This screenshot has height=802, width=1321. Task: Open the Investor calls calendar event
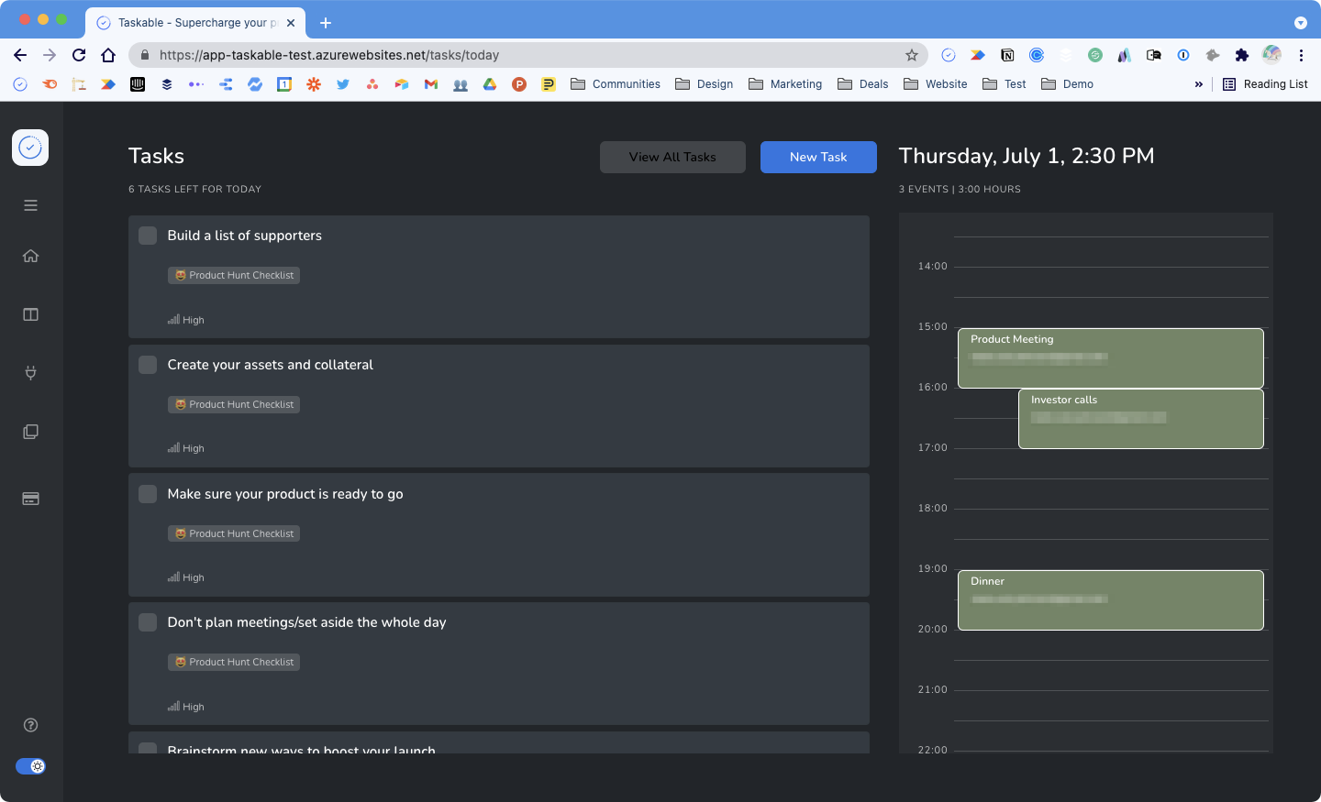tap(1141, 419)
